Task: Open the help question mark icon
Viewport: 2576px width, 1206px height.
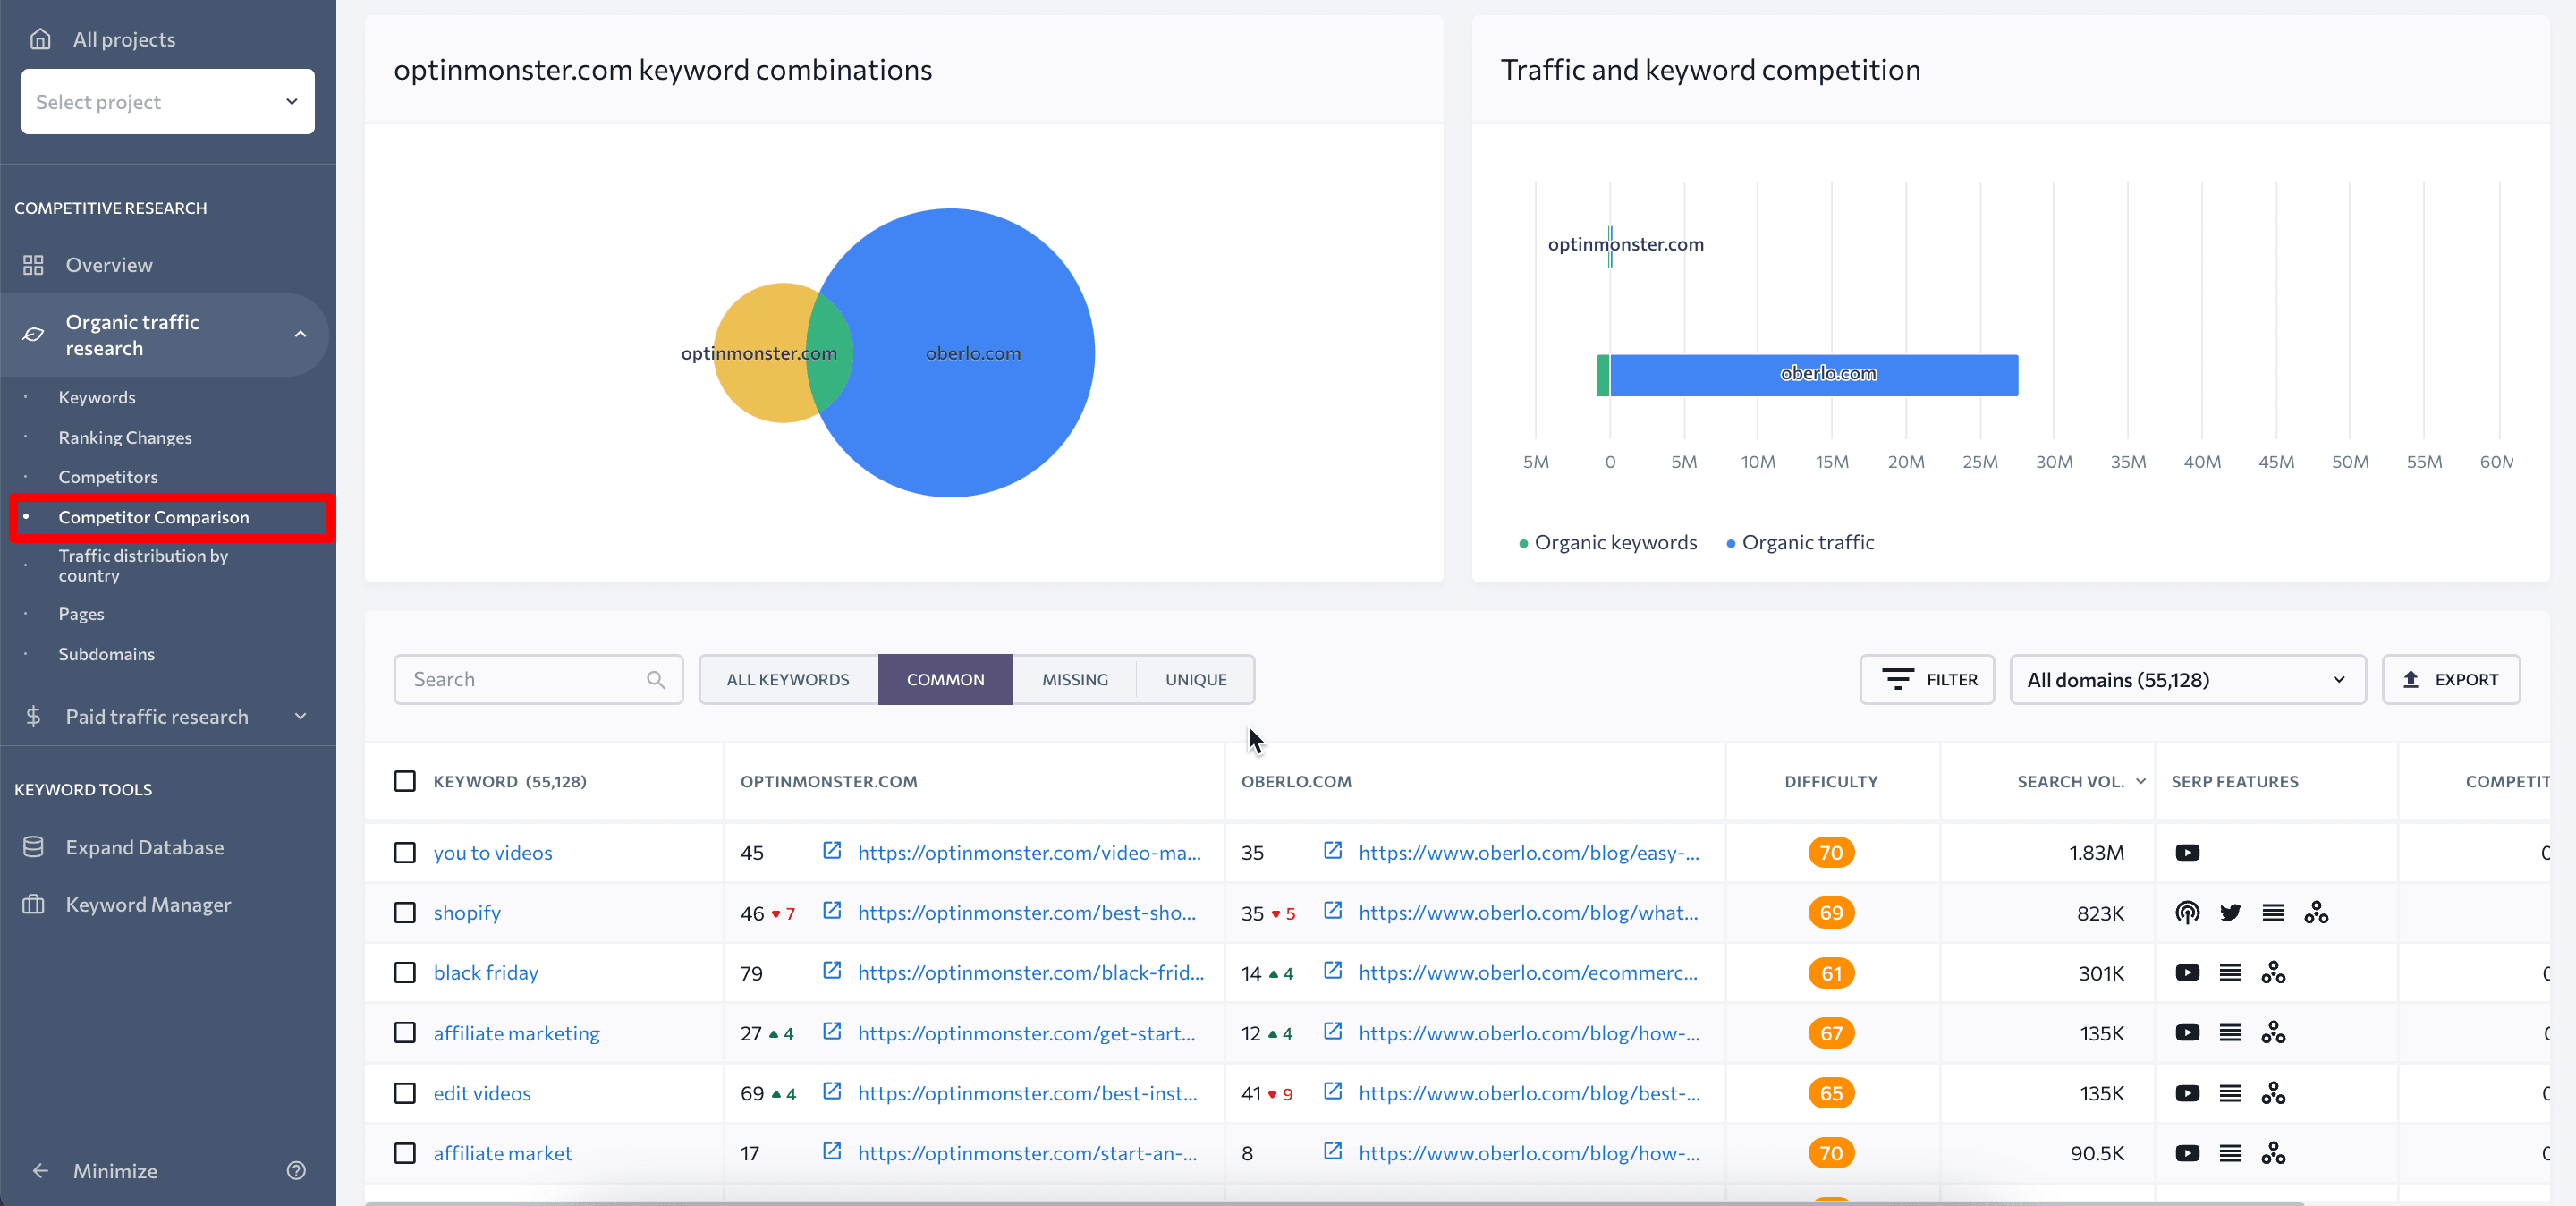Action: [x=296, y=1170]
